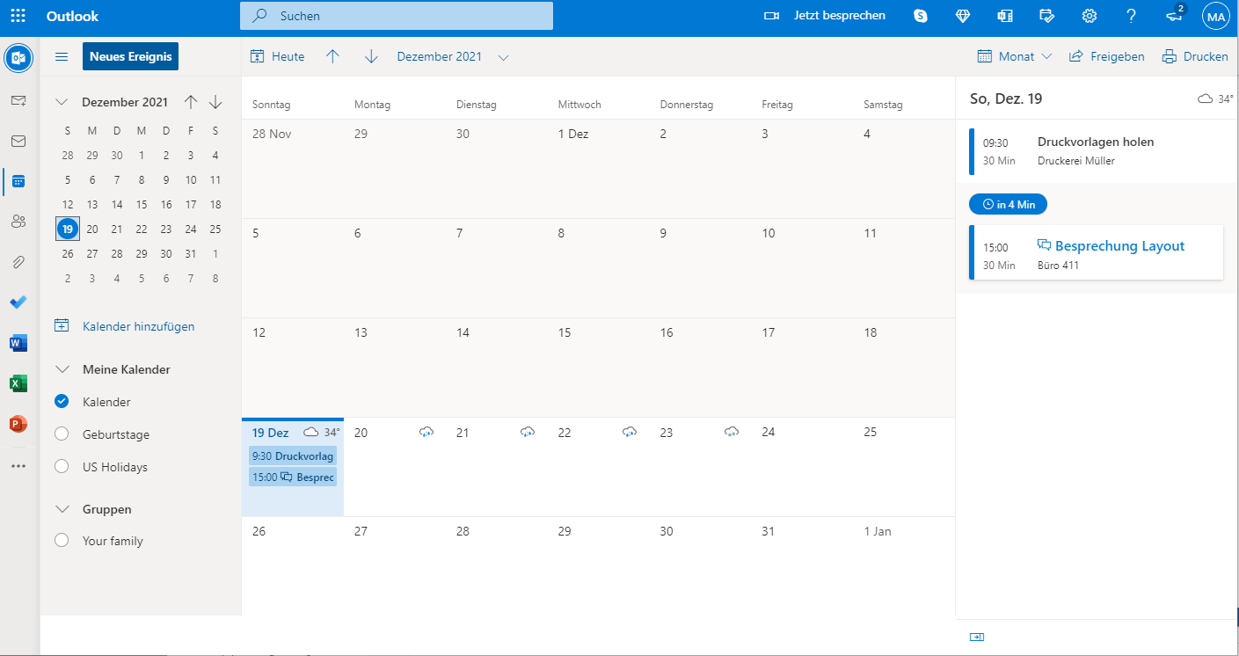Click the Neues Ereignis button

point(130,56)
